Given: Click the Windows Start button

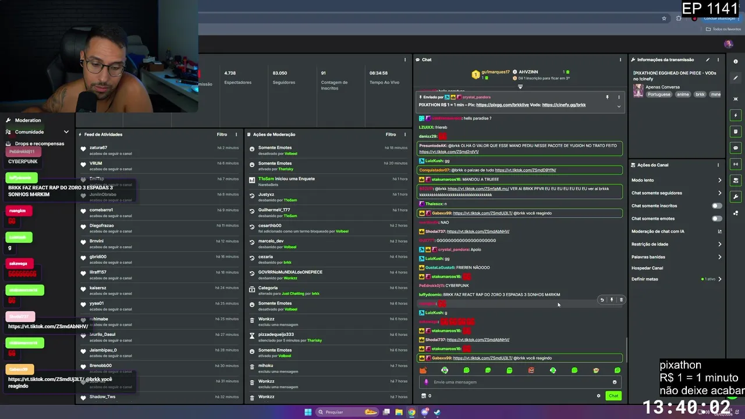Looking at the screenshot, I should pyautogui.click(x=308, y=412).
